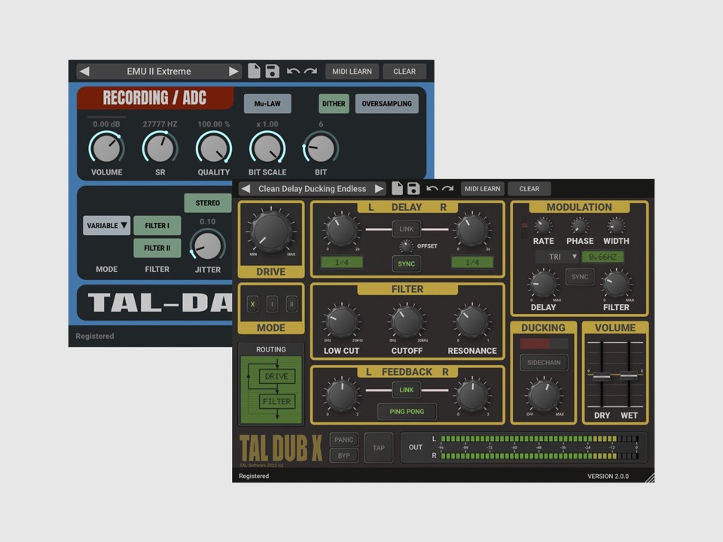Click the 0.66HZ rate display
723x542 pixels.
602,257
